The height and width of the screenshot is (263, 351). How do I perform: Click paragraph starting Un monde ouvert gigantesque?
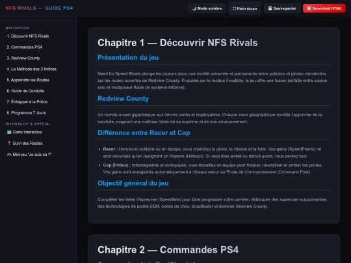[x=209, y=118]
